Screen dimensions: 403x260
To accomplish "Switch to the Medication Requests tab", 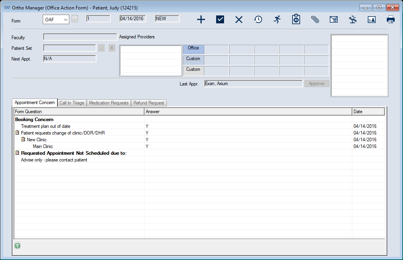I will pos(108,103).
